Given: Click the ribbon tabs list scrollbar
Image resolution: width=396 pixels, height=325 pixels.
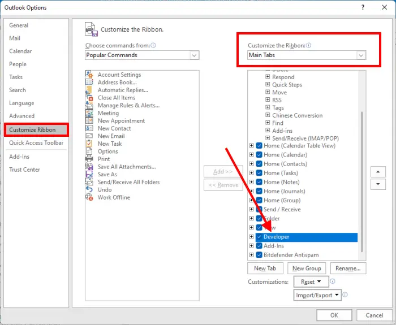Looking at the screenshot, I should [362, 181].
